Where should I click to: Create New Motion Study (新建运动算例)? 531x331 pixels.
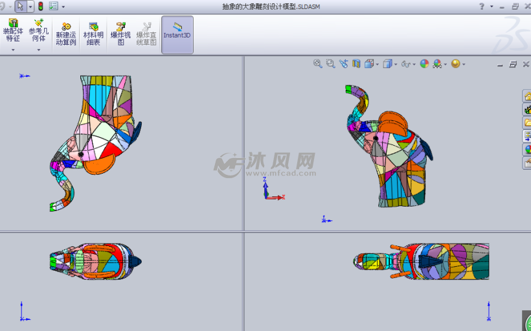tap(66, 34)
